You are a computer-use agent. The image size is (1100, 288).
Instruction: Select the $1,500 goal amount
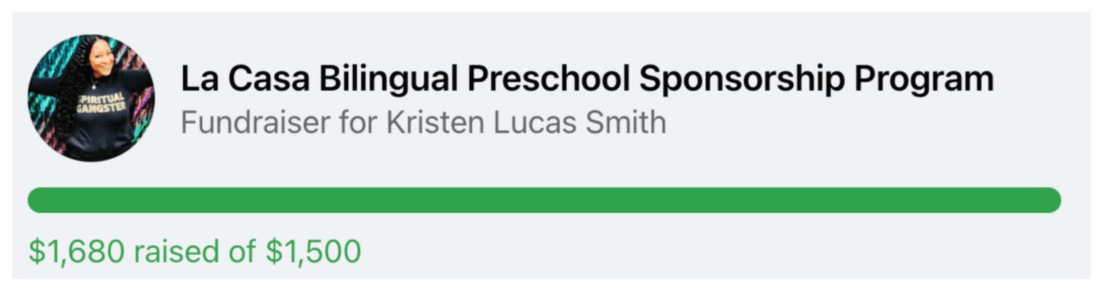(313, 251)
